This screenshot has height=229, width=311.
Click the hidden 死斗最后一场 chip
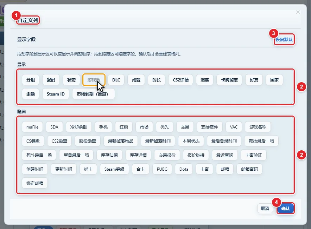pyautogui.click(x=39, y=155)
